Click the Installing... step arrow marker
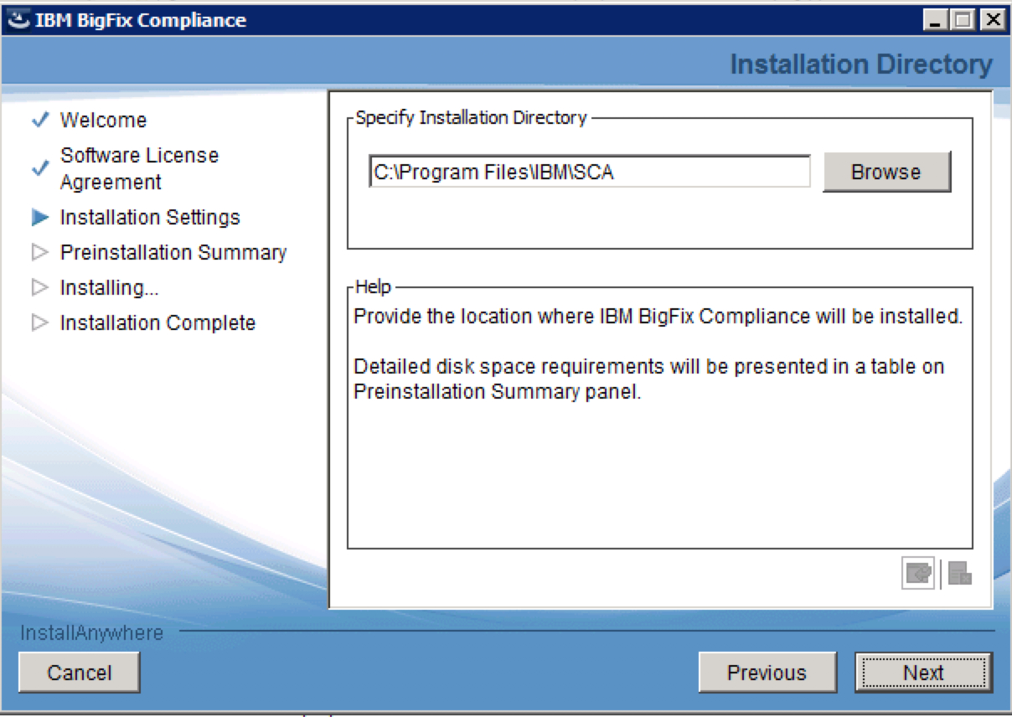Screen dimensions: 1012x717 tap(40, 287)
